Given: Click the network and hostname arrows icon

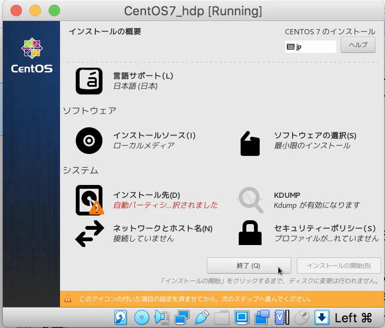Looking at the screenshot, I should tap(90, 234).
